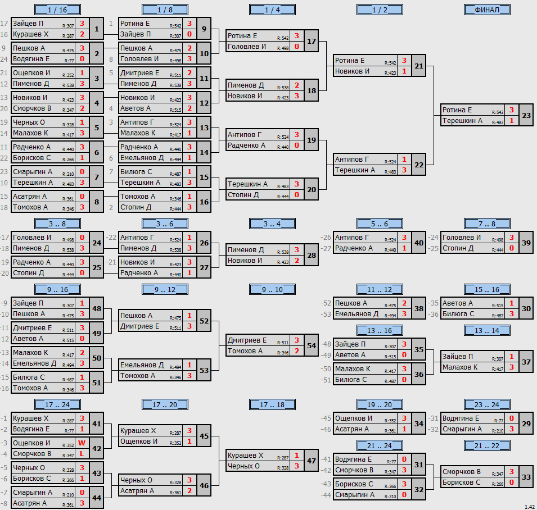Screen dimensions: 537x510
Task: Select the '3 .. 6' placement header
Action: click(165, 224)
